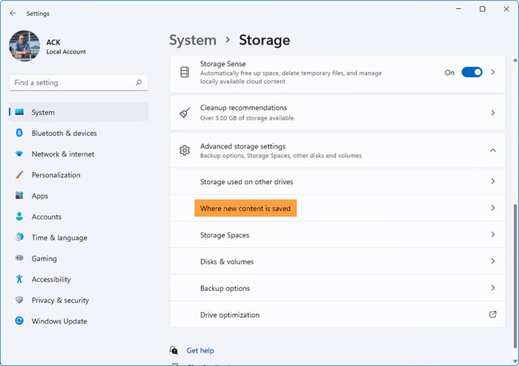Click the Accessibility figure icon

coord(19,279)
